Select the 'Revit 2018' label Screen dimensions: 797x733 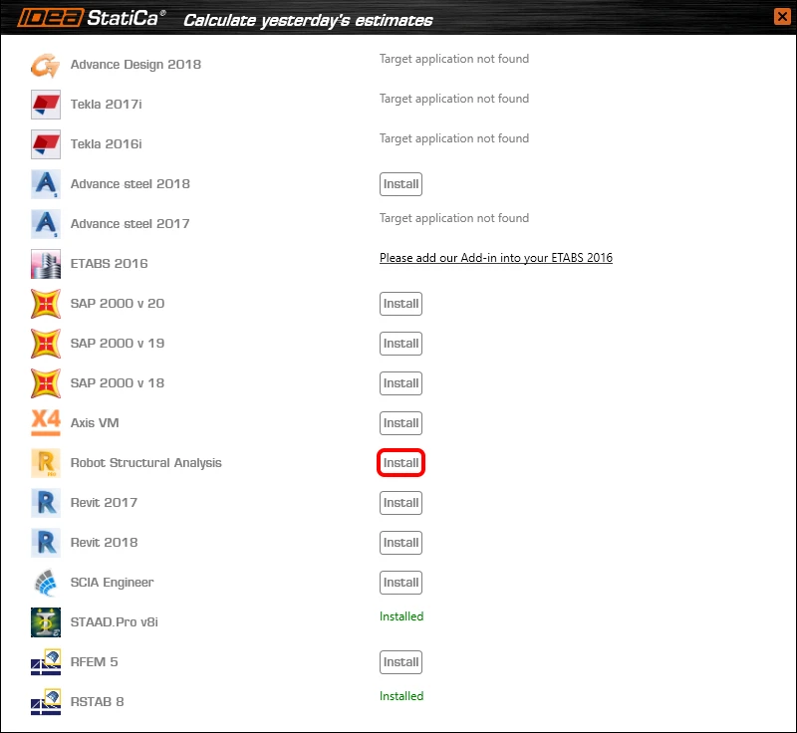coord(105,543)
